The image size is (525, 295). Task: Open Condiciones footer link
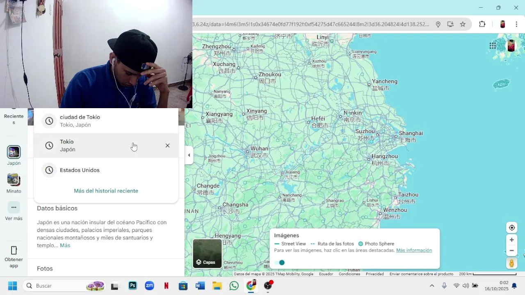[349, 274]
